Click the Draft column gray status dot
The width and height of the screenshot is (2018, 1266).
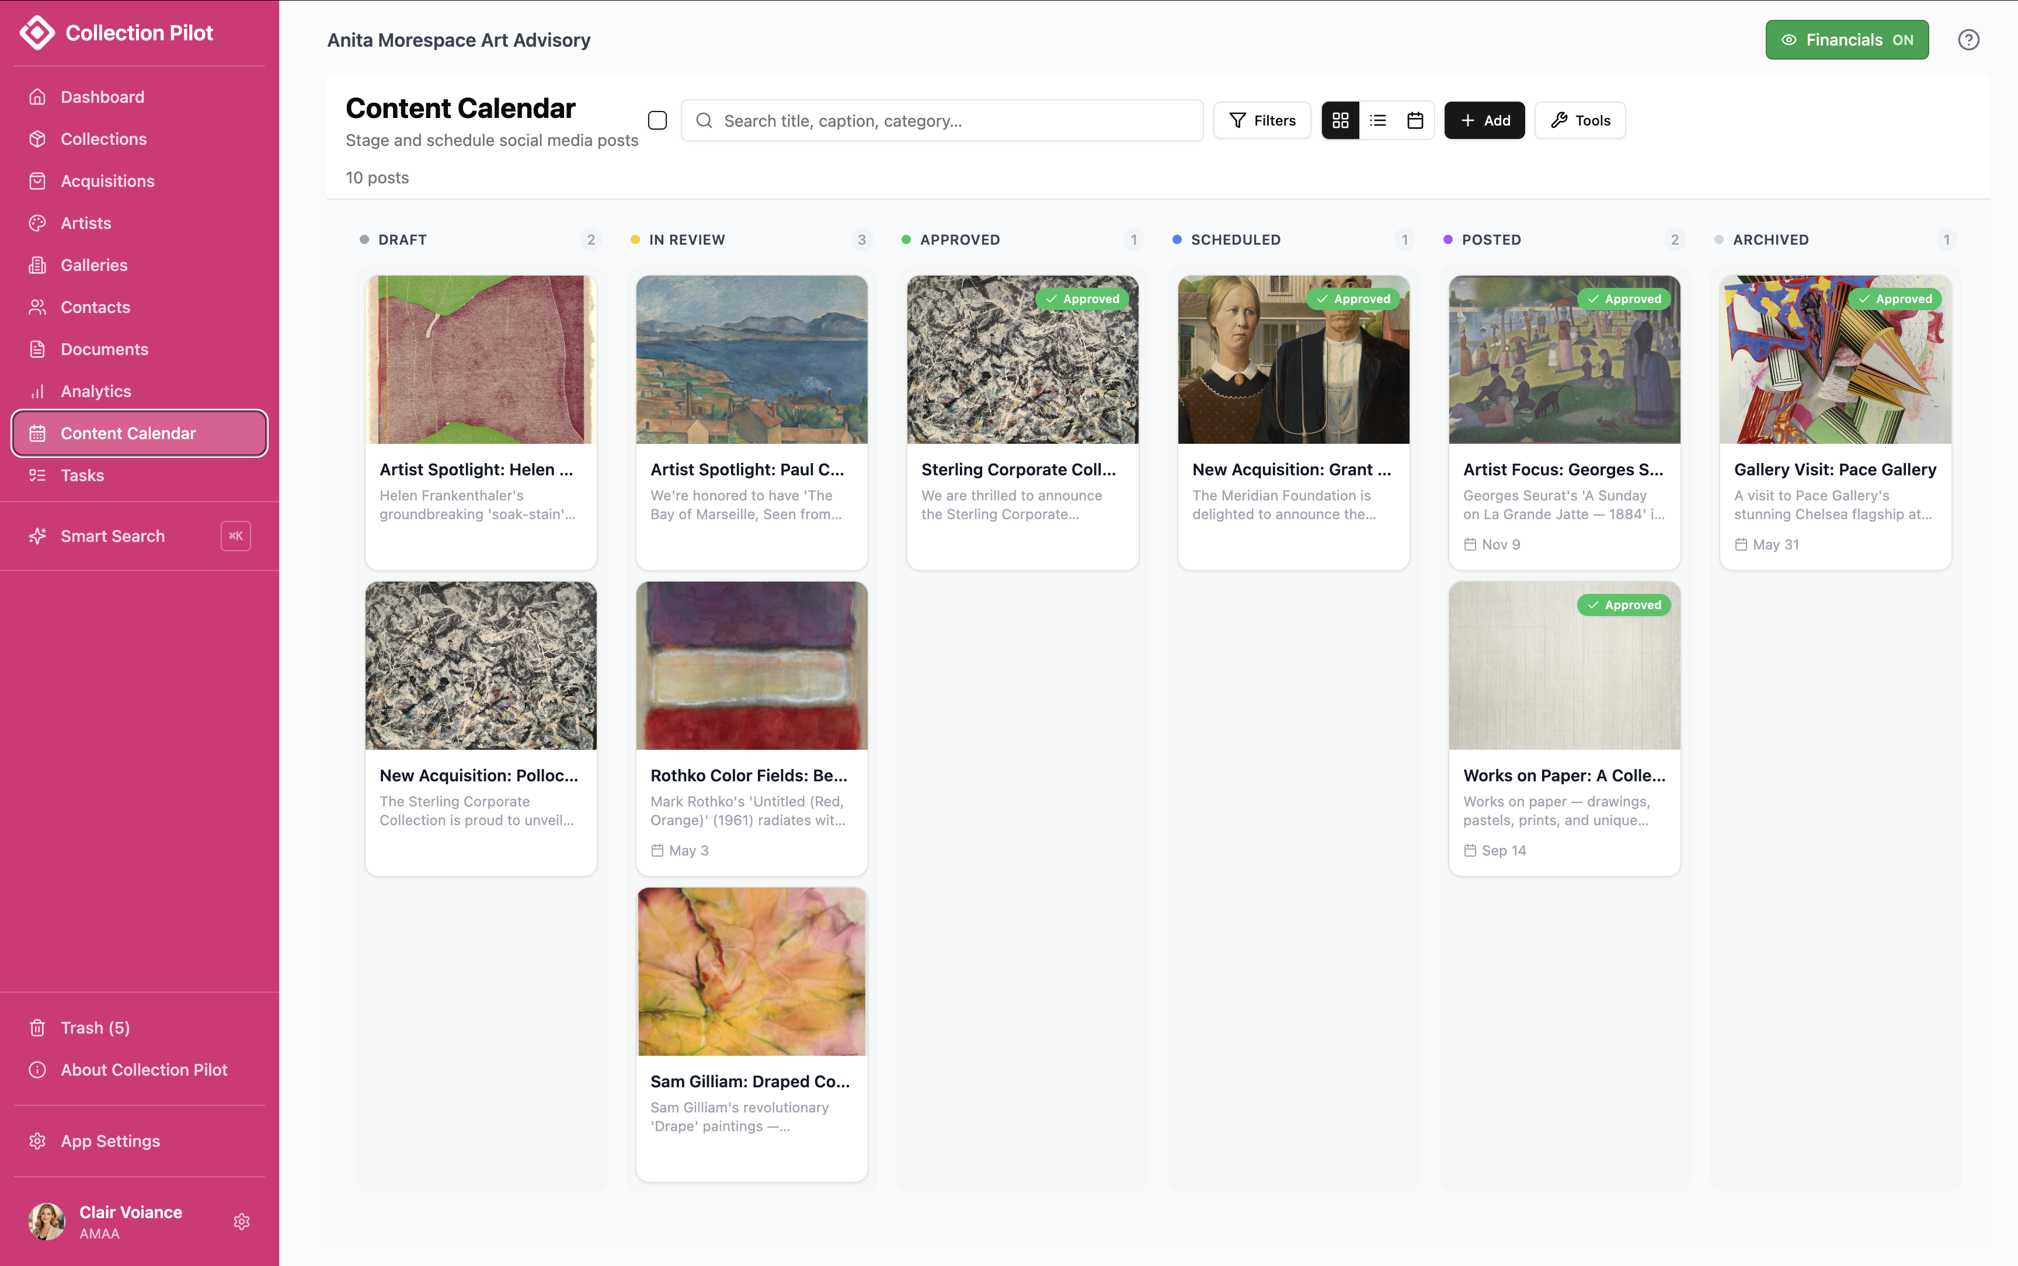click(364, 239)
